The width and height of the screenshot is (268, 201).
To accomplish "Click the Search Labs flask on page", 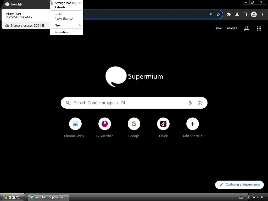I will tap(247, 28).
